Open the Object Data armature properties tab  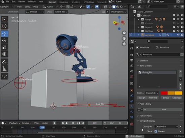pos(132,106)
